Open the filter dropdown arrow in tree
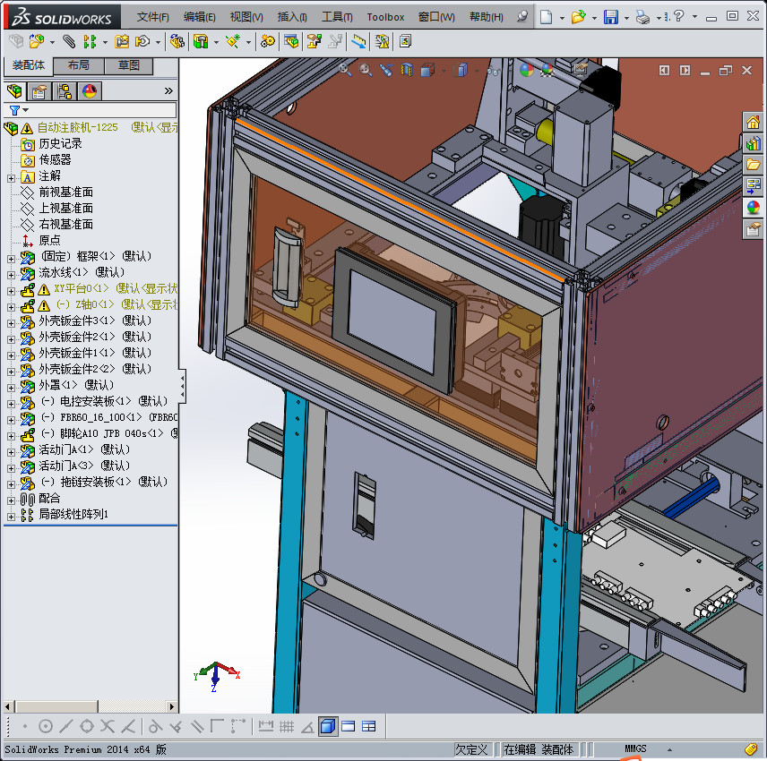The height and width of the screenshot is (761, 767). (25, 110)
